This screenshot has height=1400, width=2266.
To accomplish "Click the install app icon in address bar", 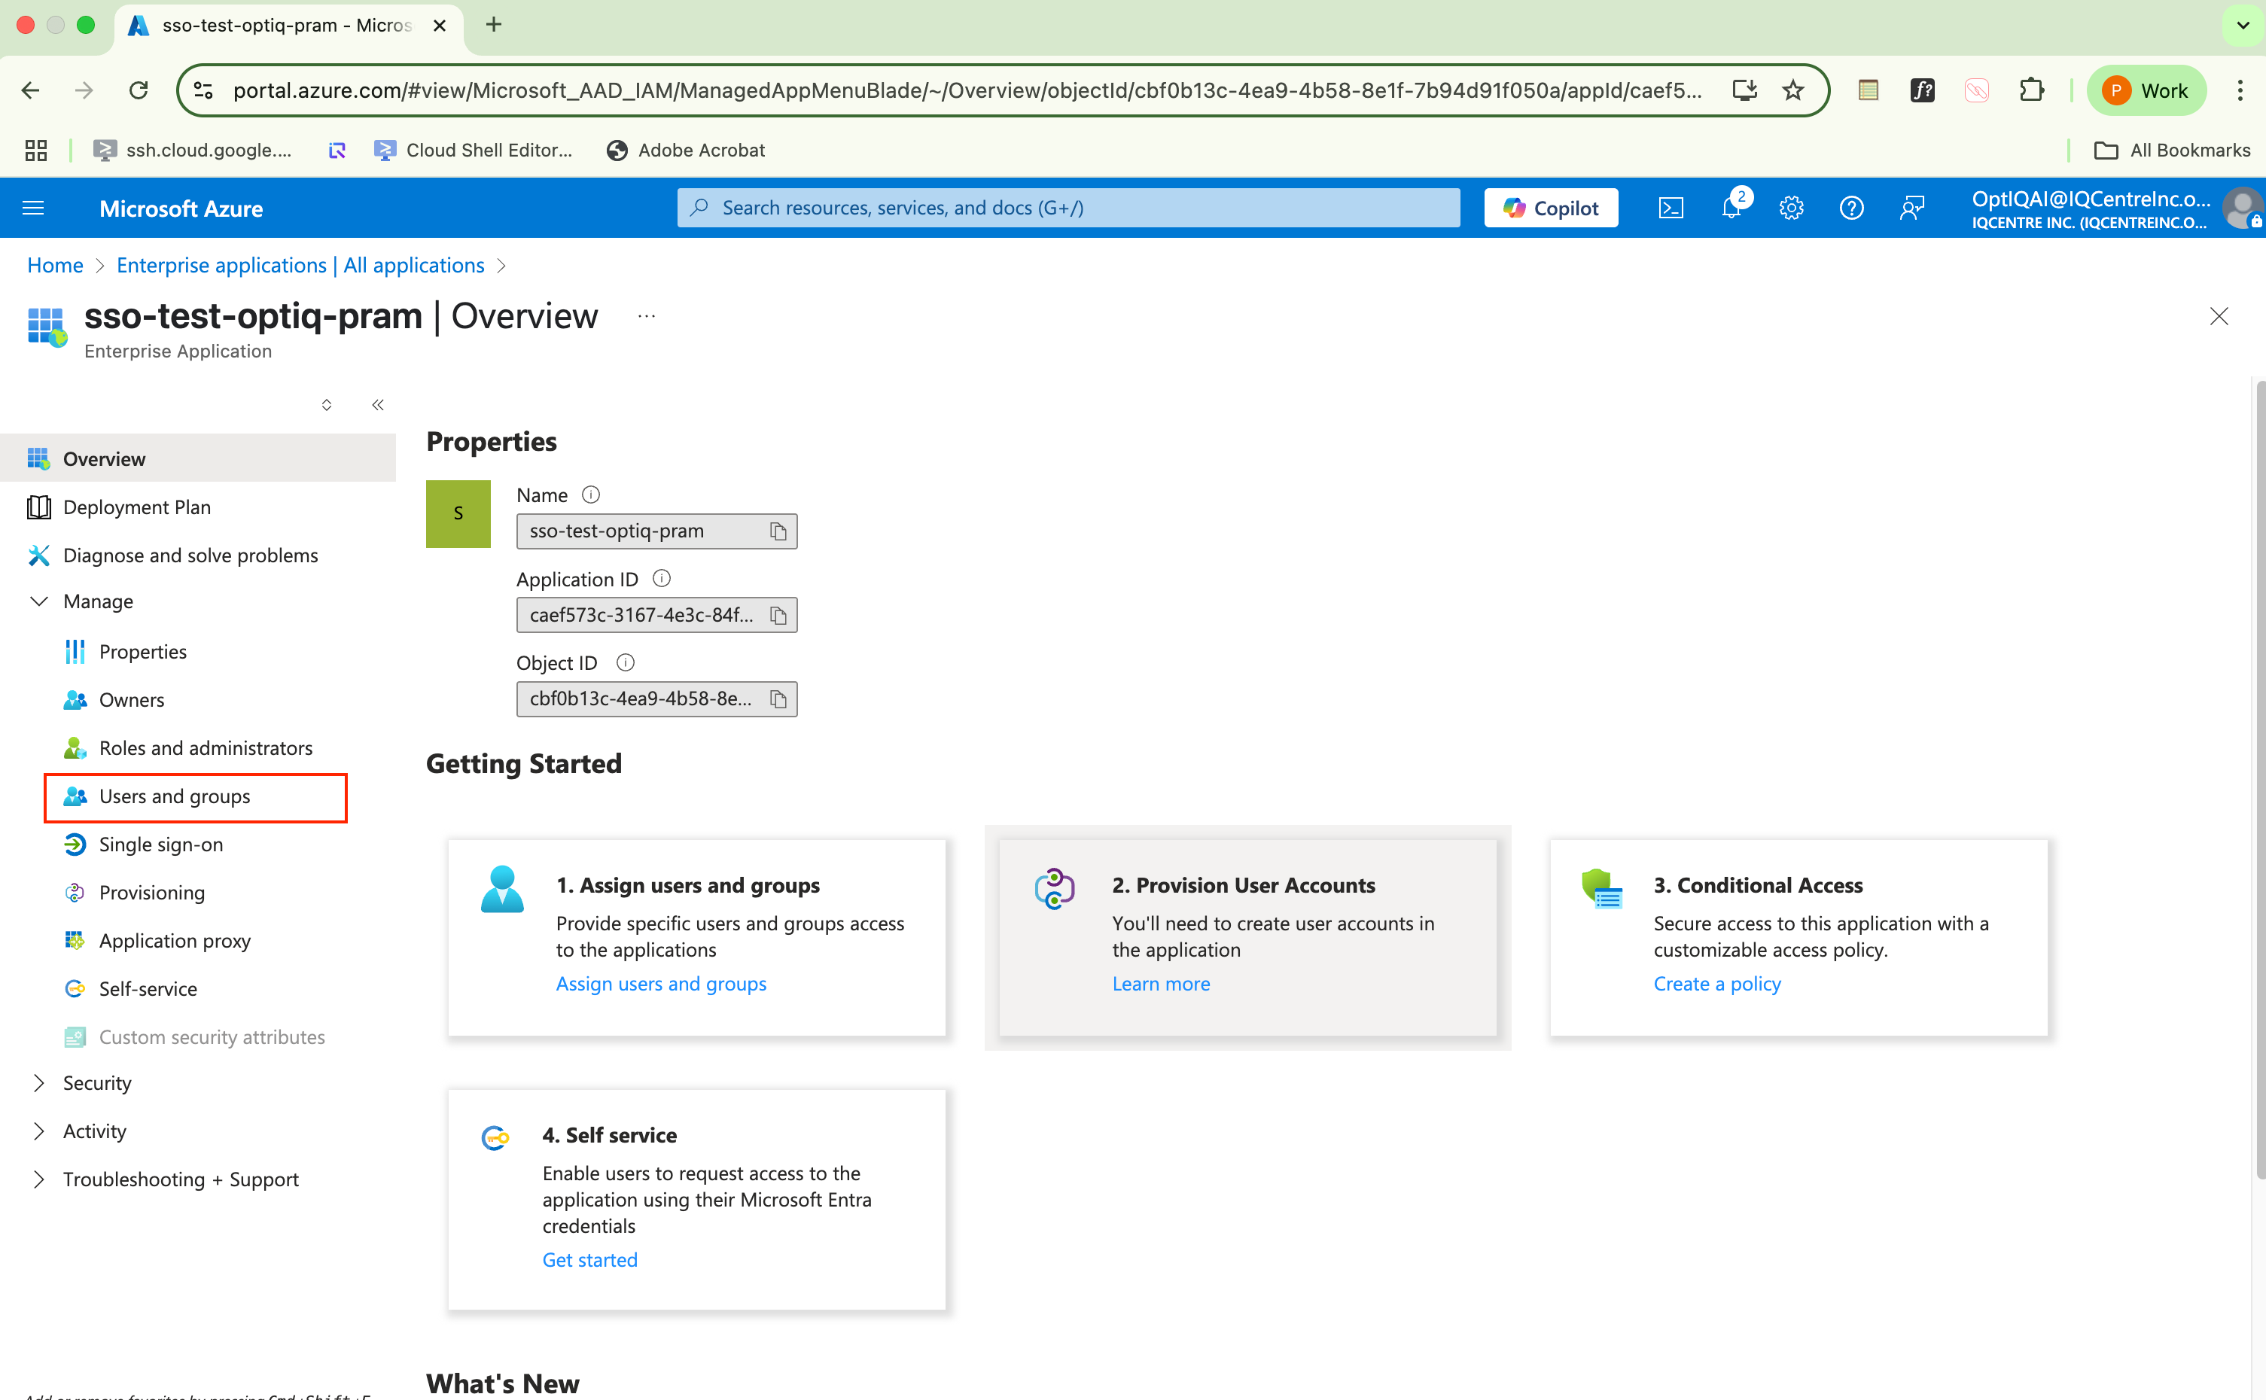I will tap(1744, 91).
